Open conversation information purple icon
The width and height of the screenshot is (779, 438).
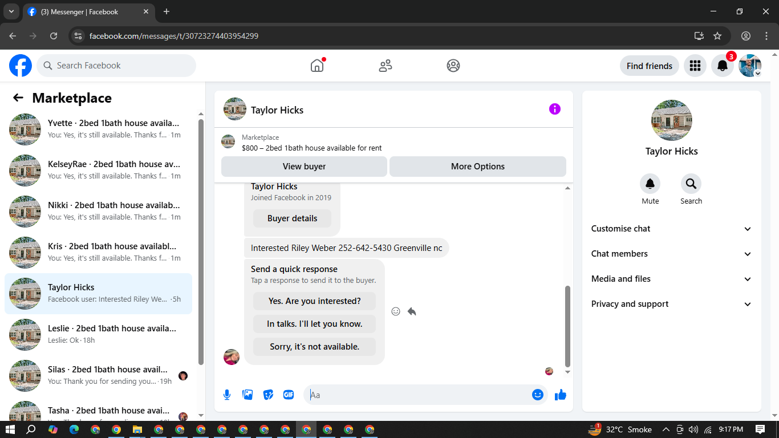555,109
